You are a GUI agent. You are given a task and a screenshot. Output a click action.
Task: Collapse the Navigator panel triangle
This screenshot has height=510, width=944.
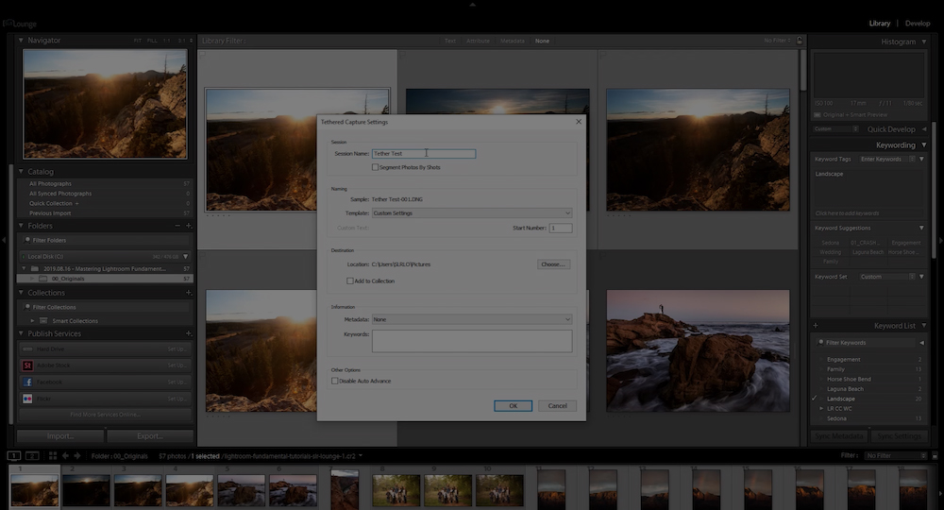tap(21, 41)
